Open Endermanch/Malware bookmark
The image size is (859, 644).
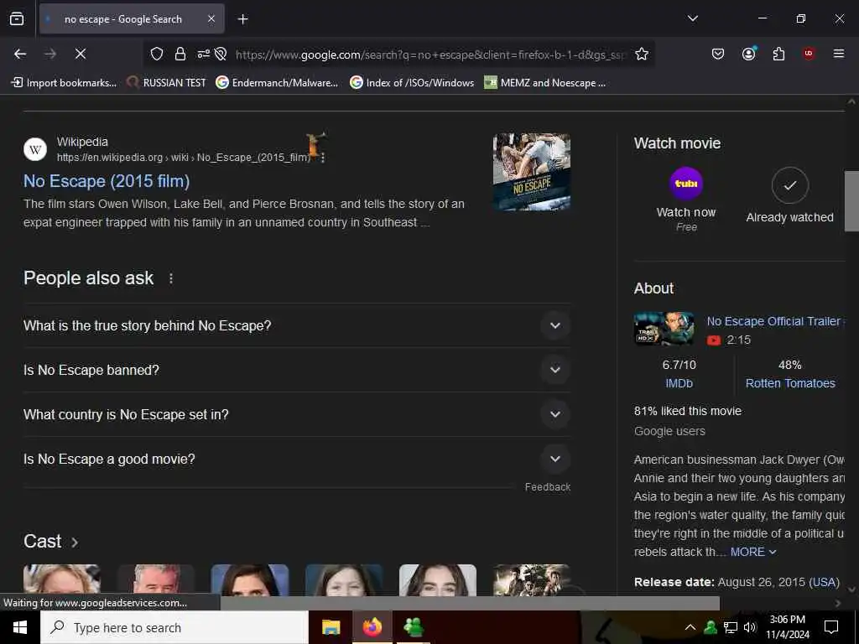[x=277, y=83]
